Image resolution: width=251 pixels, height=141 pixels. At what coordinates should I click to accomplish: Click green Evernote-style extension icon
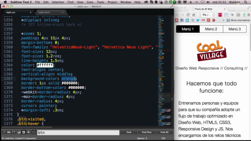pyautogui.click(x=244, y=15)
